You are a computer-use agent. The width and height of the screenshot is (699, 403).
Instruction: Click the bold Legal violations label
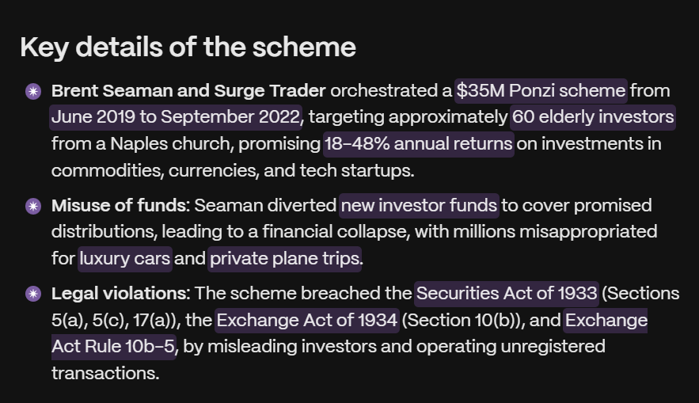pyautogui.click(x=121, y=294)
